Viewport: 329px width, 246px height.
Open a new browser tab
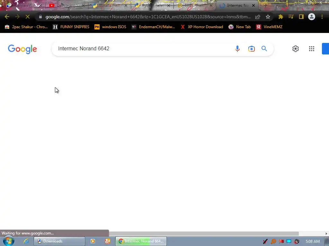point(265,6)
